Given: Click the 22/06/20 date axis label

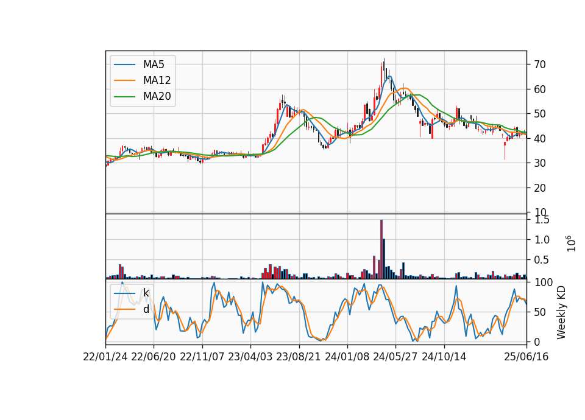Looking at the screenshot, I should tap(154, 357).
